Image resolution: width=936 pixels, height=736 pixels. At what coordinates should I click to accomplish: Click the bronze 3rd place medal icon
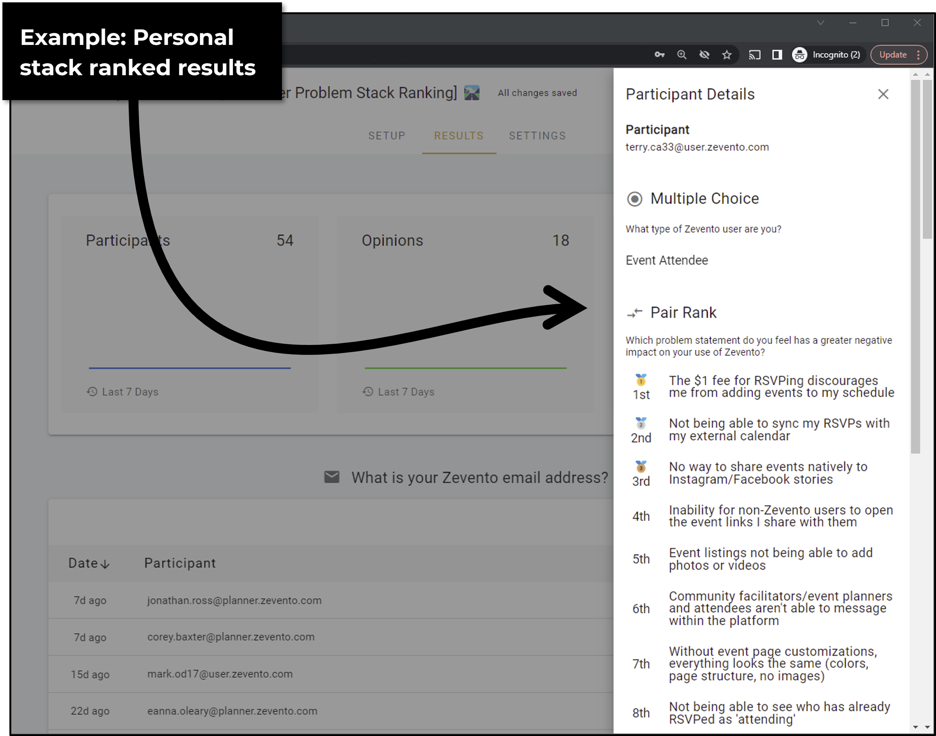coord(641,466)
